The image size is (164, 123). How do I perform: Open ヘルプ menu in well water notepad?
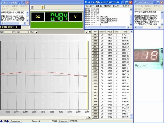(x=125, y=6)
